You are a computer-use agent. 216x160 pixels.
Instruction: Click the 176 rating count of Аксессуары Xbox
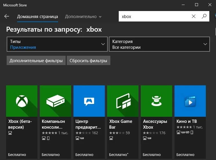click(x=162, y=133)
